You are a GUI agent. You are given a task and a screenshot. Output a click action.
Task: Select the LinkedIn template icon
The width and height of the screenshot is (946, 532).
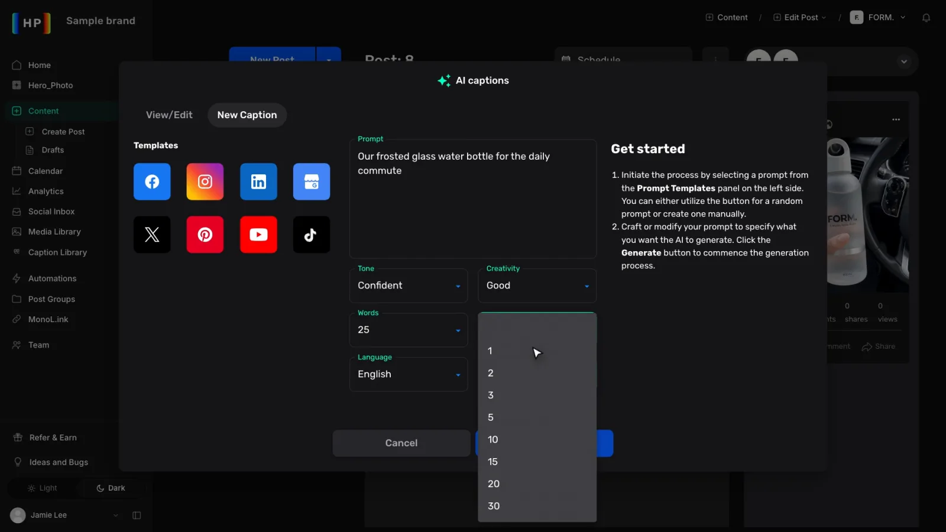(258, 181)
